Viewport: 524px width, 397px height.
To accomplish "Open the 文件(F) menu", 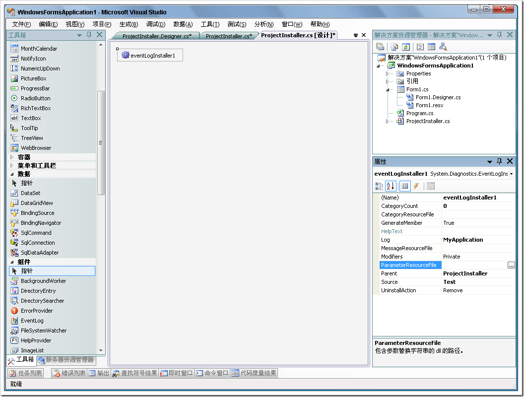I will point(21,24).
